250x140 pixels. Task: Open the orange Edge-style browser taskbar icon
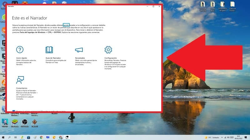coord(54,137)
